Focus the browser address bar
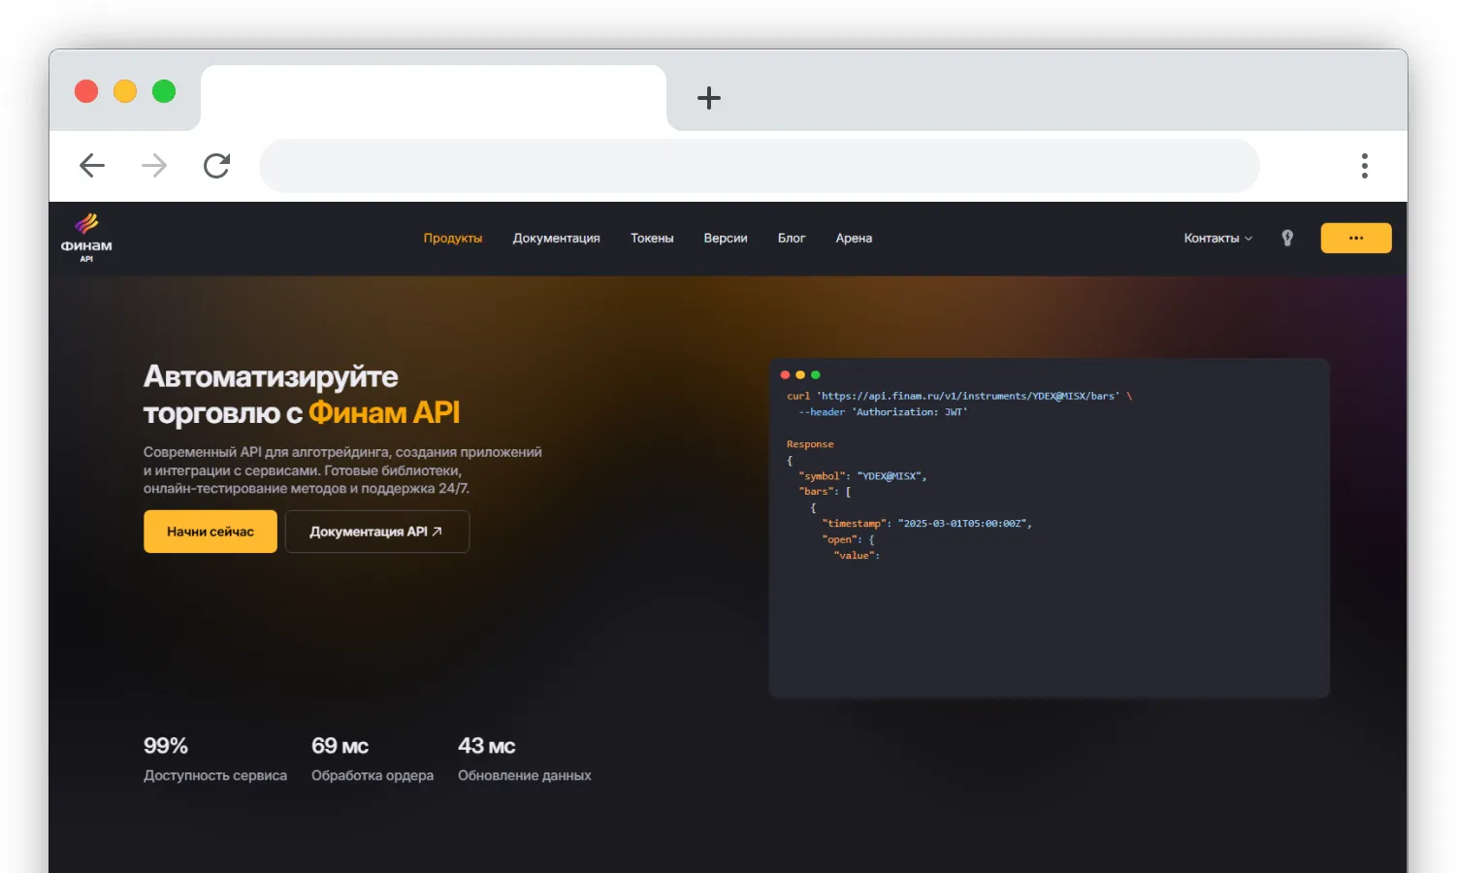Image resolution: width=1458 pixels, height=873 pixels. tap(760, 166)
